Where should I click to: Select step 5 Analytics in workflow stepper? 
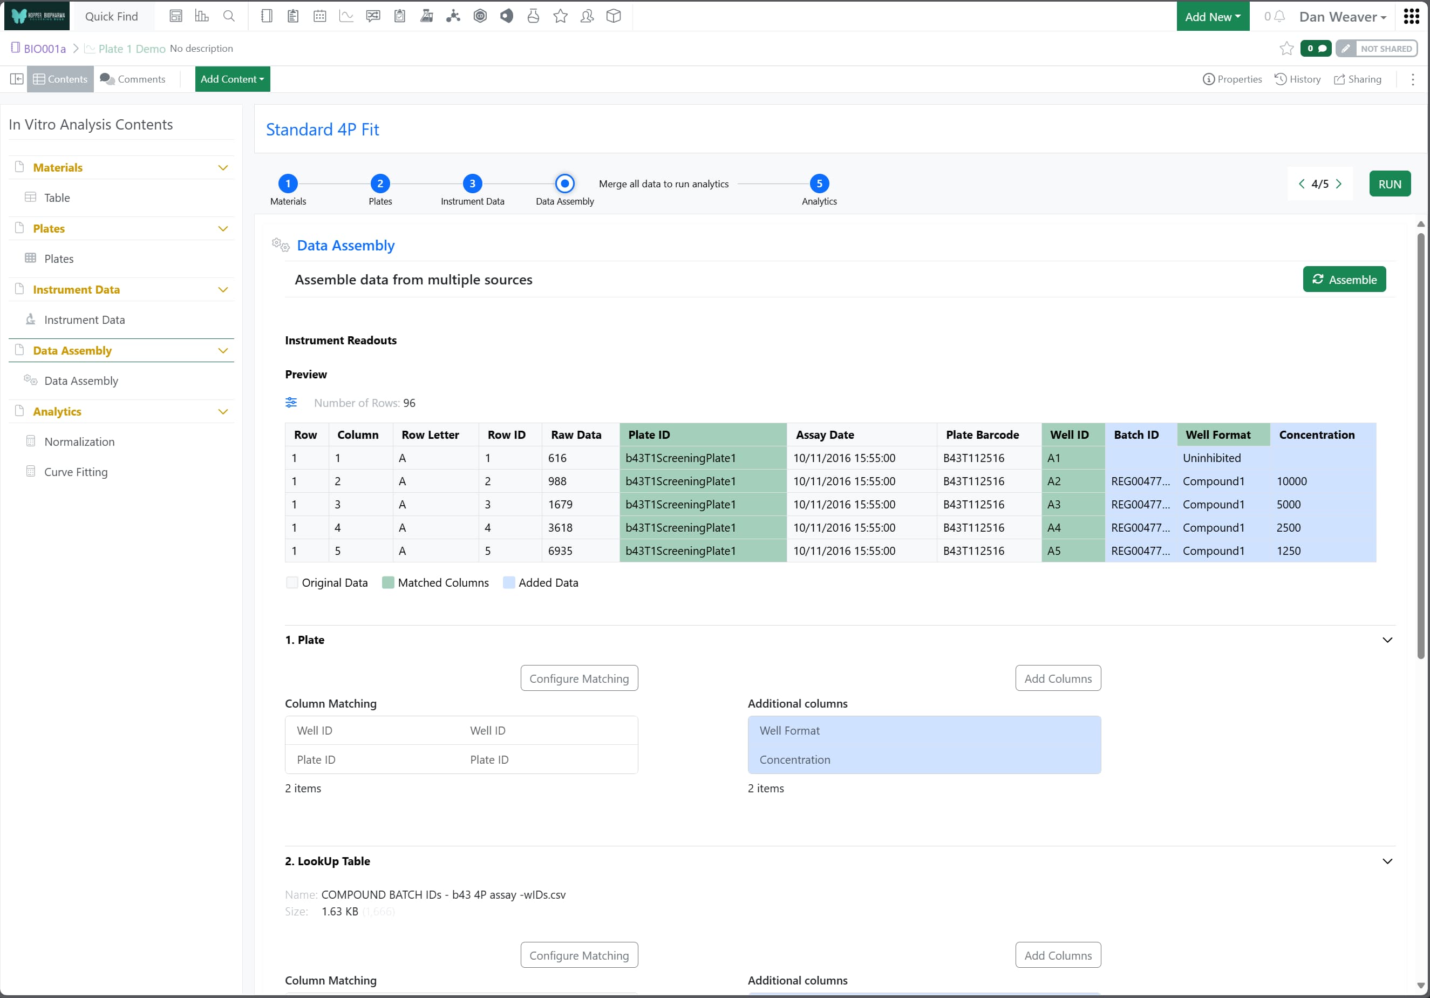pyautogui.click(x=819, y=184)
